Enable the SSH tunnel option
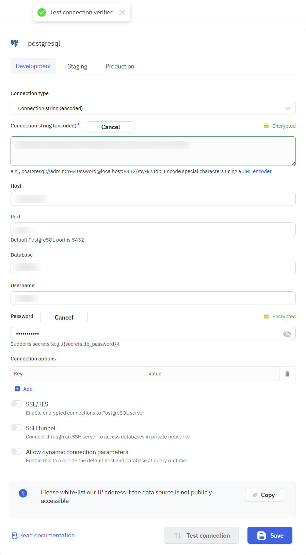The height and width of the screenshot is (555, 306). (x=16, y=427)
